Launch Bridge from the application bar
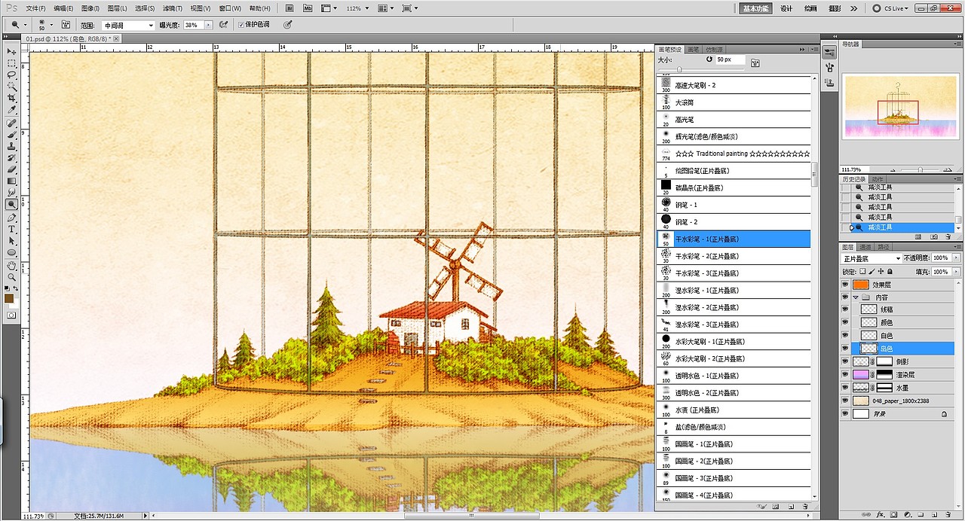Image resolution: width=965 pixels, height=521 pixels. [290, 8]
